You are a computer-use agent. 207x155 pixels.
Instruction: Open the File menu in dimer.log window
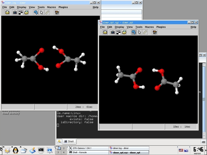point(5,7)
